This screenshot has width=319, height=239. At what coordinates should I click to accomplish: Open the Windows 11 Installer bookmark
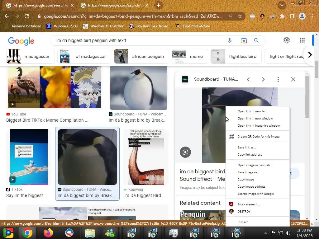pos(103,26)
